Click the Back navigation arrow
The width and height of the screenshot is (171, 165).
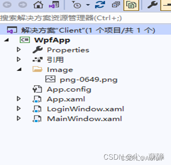click(7, 5)
